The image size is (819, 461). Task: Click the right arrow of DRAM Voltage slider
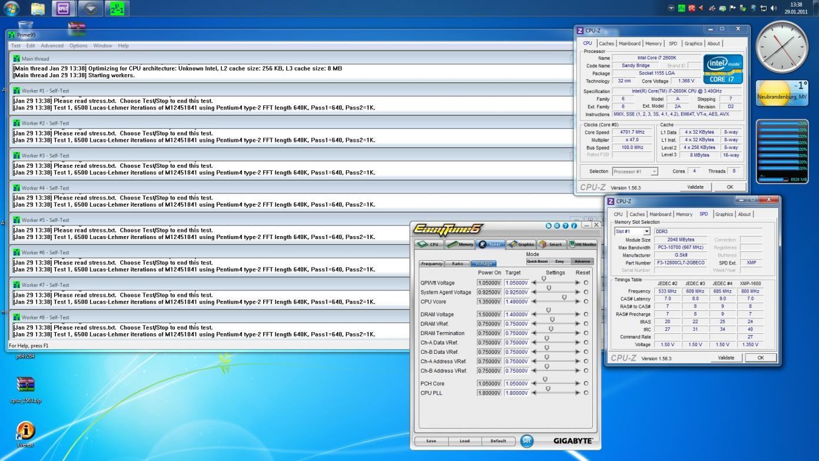pyautogui.click(x=578, y=314)
